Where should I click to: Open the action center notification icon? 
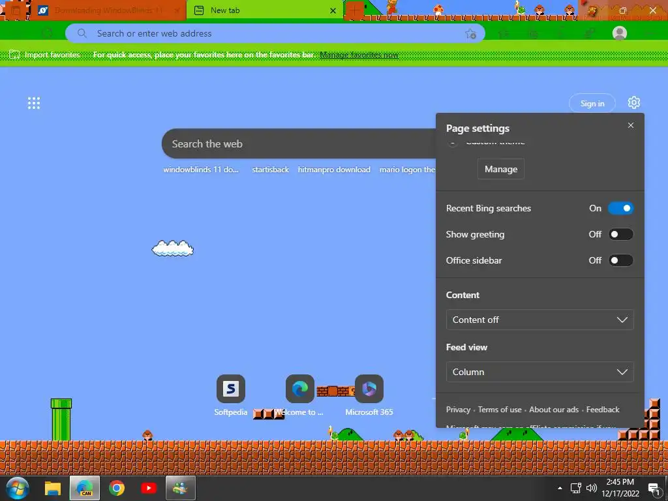[x=654, y=489]
